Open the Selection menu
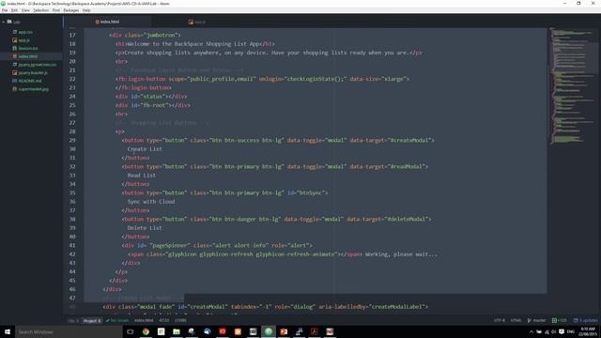601x338 pixels. point(41,10)
